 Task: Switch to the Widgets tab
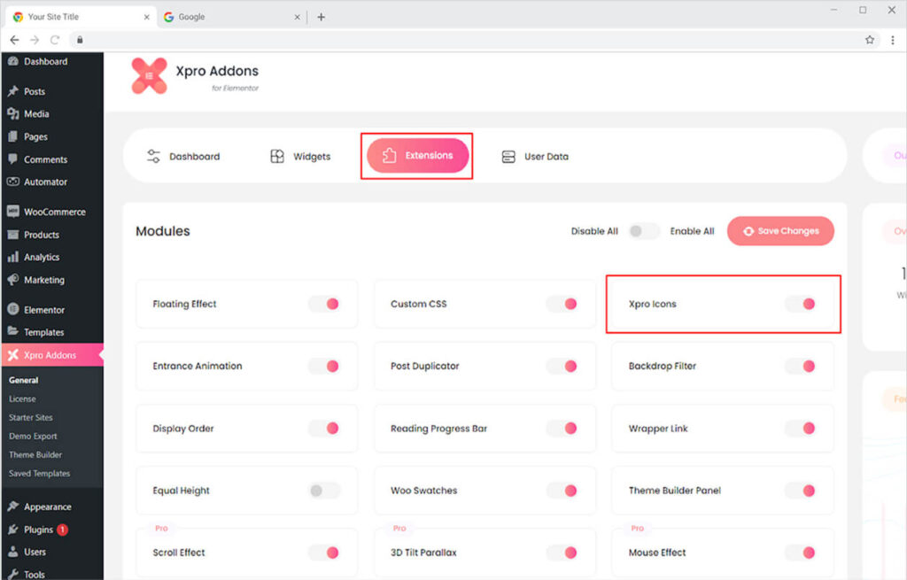[x=300, y=157]
